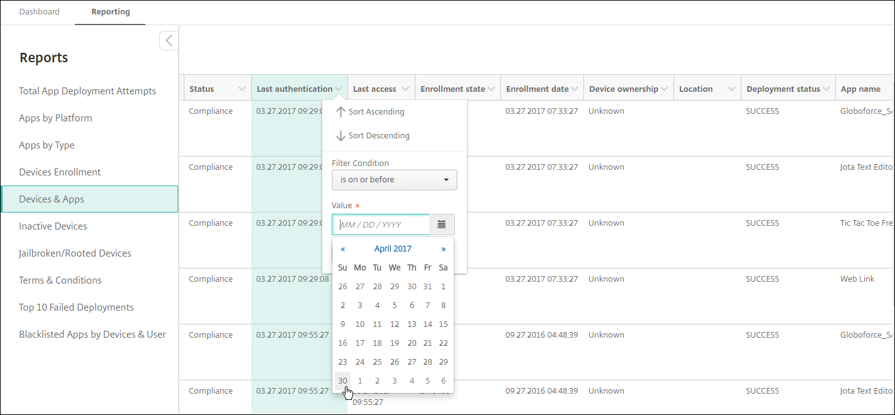
Task: Open Top 10 Failed Deployments report
Action: 76,307
